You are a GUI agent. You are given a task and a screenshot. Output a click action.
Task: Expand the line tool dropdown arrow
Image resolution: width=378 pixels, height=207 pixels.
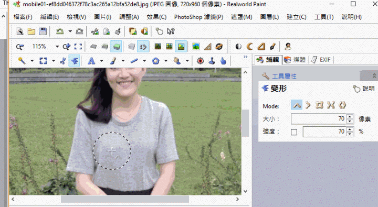144,61
